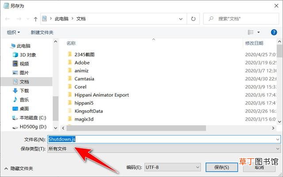
Task: Click the magix3d folder icon
Action: (x=70, y=119)
